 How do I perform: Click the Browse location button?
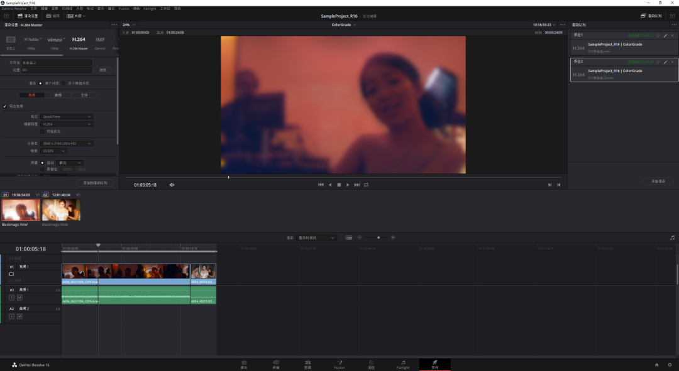[x=102, y=70]
